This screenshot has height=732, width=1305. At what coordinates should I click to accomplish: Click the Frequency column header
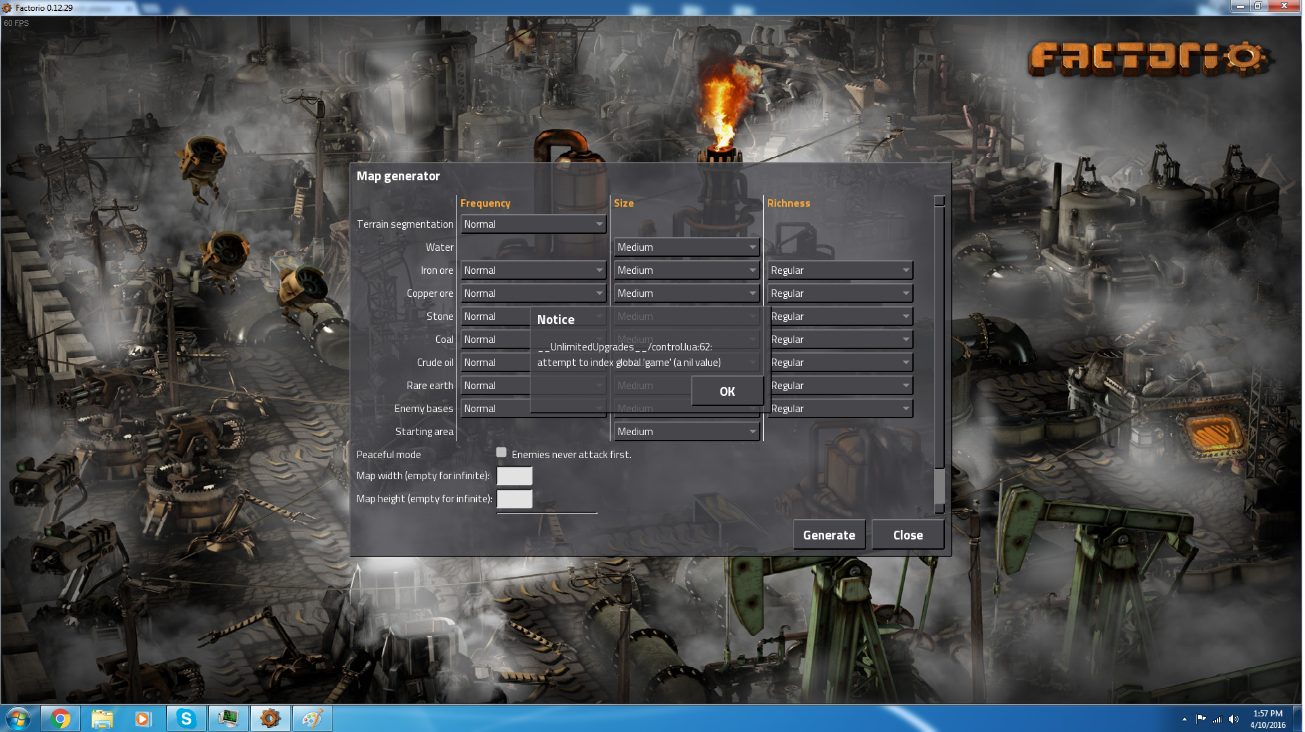tap(486, 203)
